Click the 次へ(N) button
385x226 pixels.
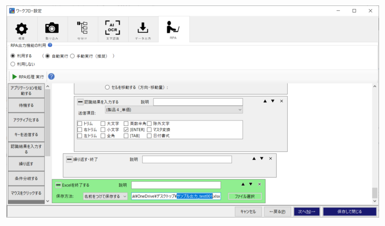(x=307, y=212)
